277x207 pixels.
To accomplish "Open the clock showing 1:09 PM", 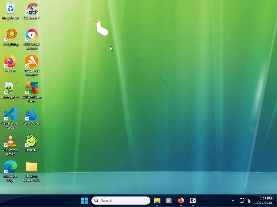I will tap(263, 201).
